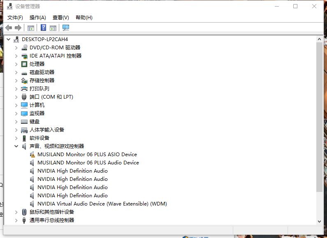327x238 pixels.
Task: Open the 文件(F) menu
Action: pyautogui.click(x=15, y=17)
